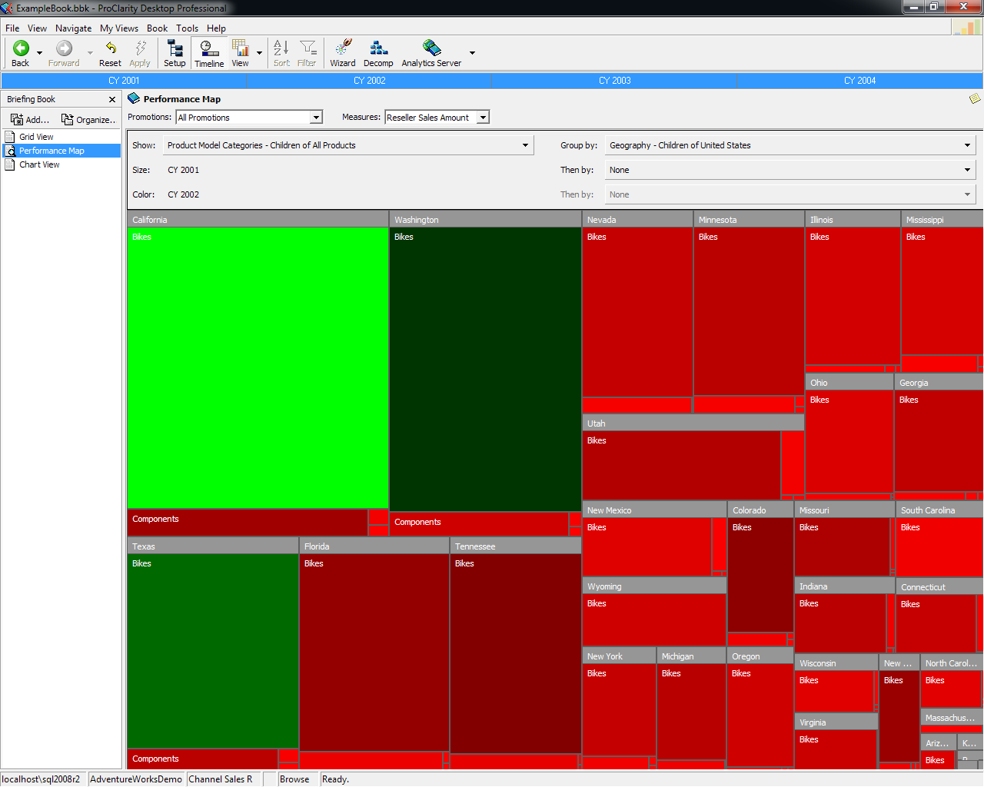Open the Measures dropdown list
Viewport: 984px width, 787px height.
[x=483, y=118]
